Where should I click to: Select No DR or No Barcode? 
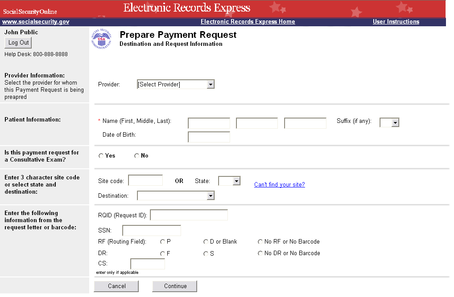pyautogui.click(x=260, y=253)
